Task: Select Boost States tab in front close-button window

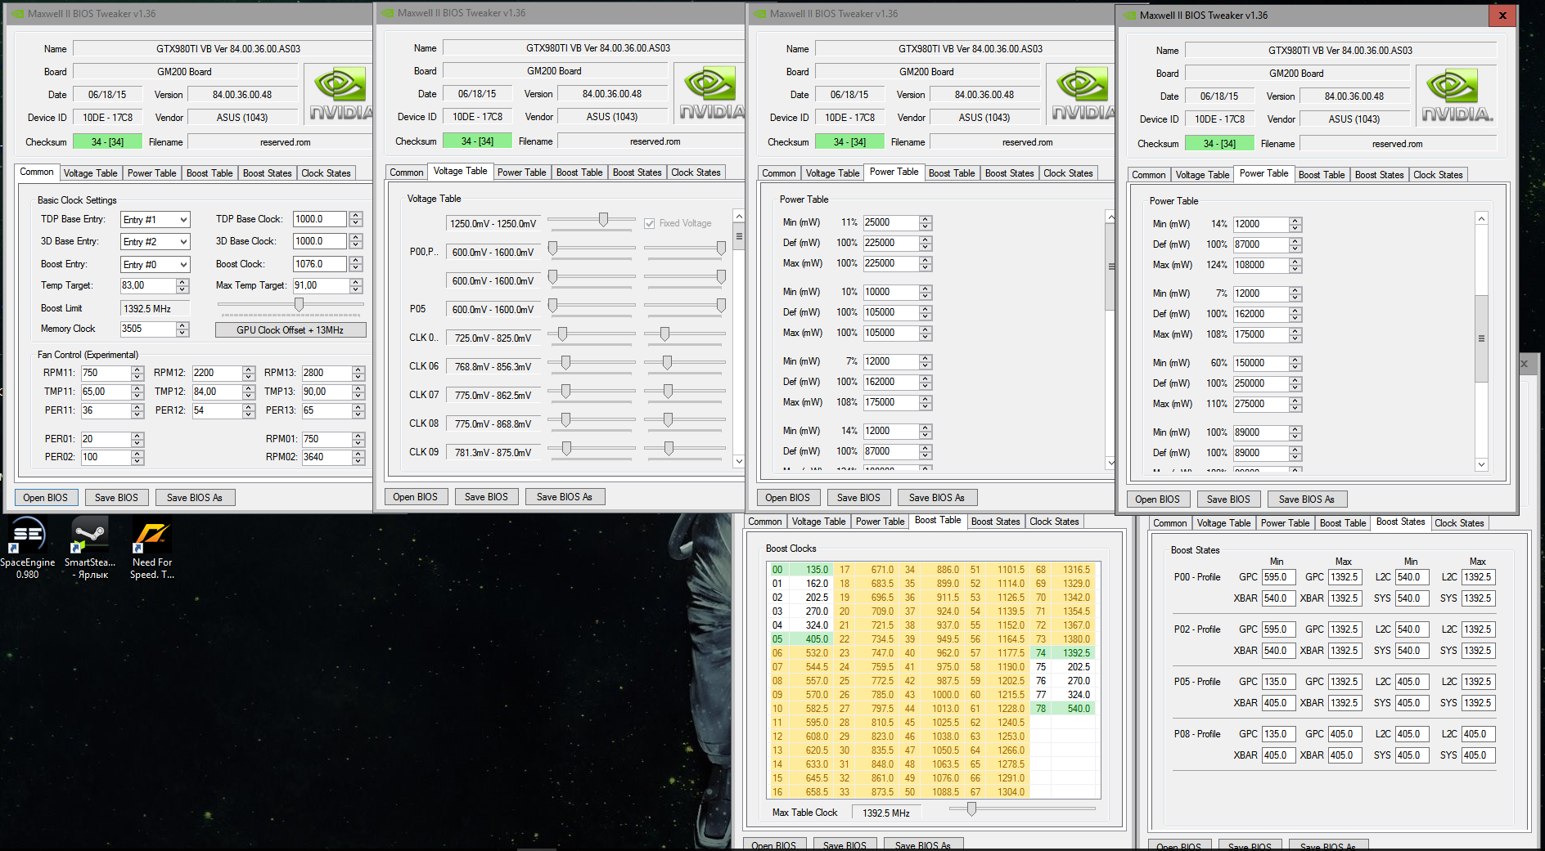Action: tap(1379, 175)
